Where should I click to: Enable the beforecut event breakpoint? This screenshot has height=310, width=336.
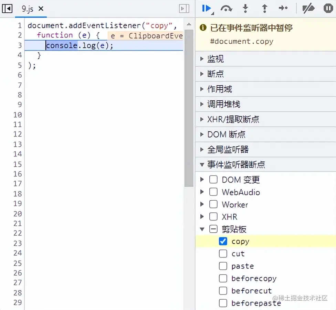[223, 291]
